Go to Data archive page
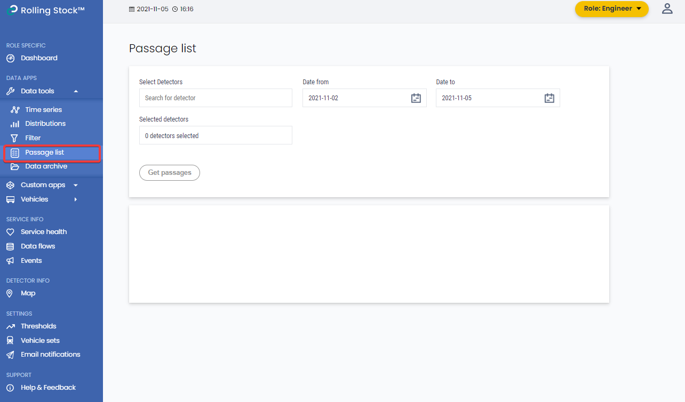685x402 pixels. tap(46, 166)
